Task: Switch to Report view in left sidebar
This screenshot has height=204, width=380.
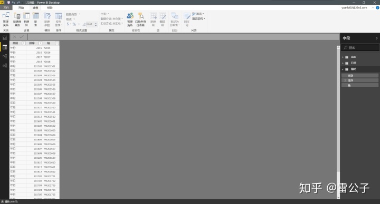Action: pyautogui.click(x=5, y=38)
